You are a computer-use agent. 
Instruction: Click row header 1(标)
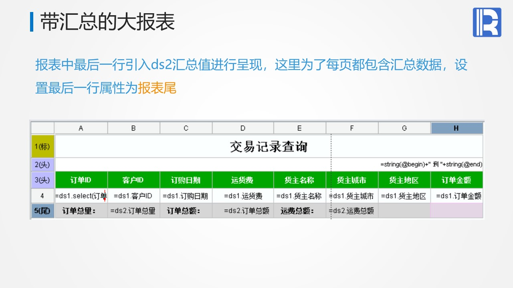tap(42, 146)
